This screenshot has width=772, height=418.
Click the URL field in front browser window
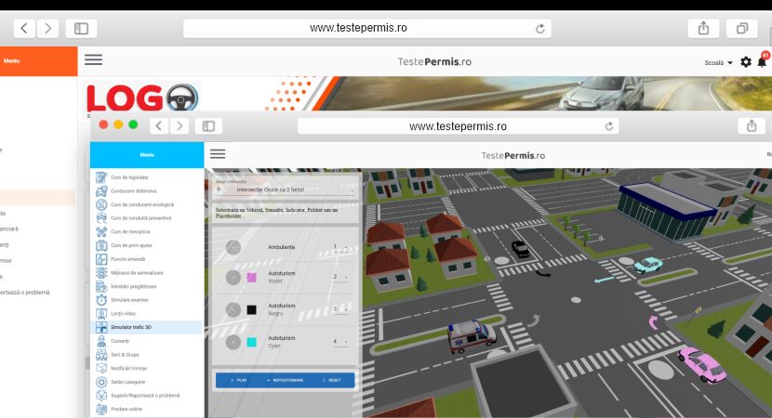click(x=458, y=126)
